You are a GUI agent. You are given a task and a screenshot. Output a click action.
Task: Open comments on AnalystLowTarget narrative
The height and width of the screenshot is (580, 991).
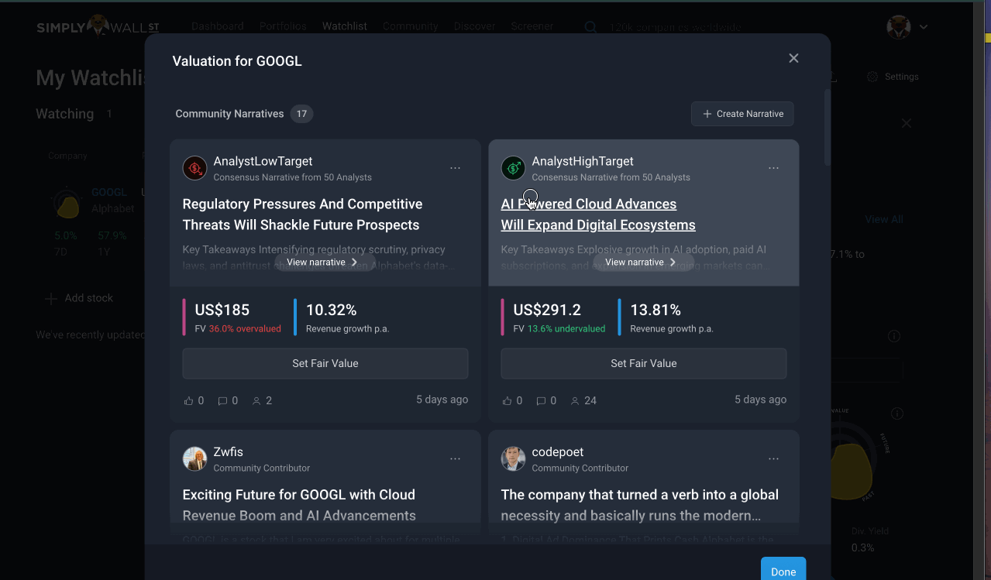[228, 400]
